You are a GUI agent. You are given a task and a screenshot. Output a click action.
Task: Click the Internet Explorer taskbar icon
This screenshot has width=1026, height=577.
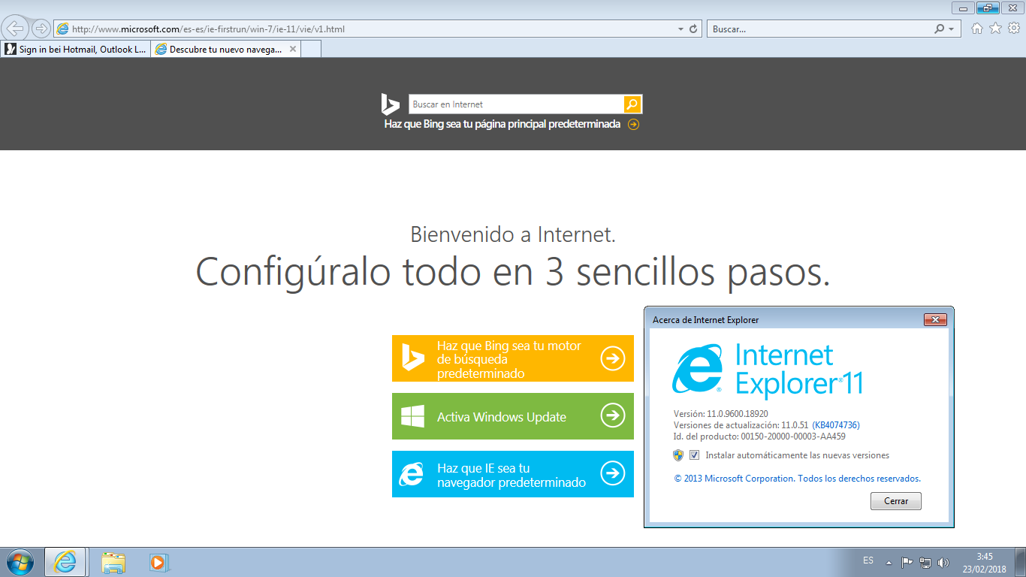click(65, 562)
